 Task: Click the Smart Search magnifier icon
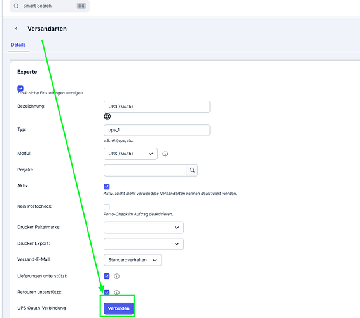16,6
